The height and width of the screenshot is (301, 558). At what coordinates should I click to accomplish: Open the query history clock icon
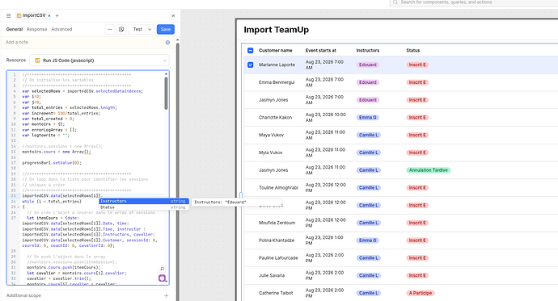click(x=121, y=30)
